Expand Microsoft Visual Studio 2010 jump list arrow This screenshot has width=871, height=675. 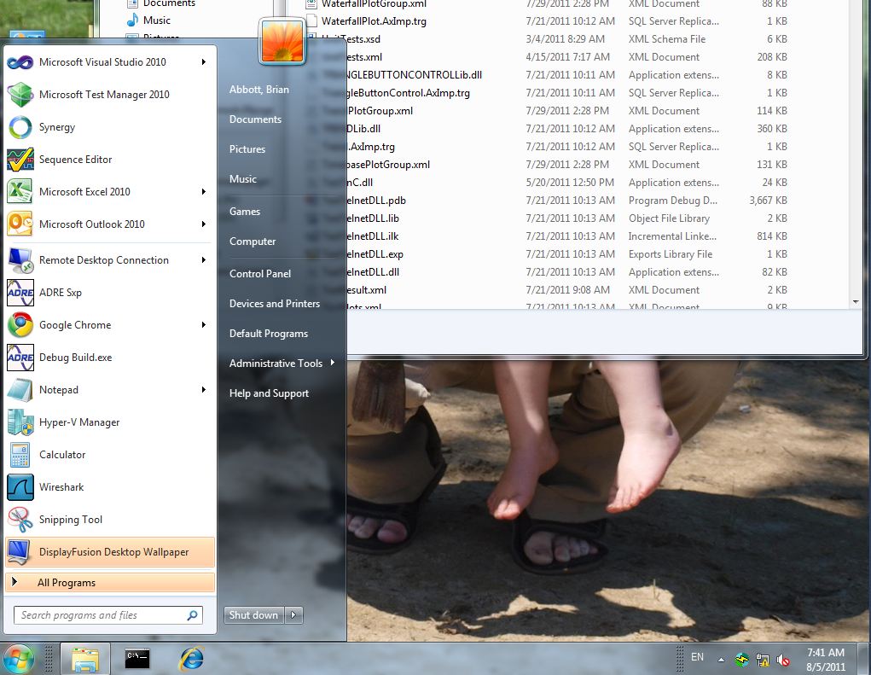(204, 62)
